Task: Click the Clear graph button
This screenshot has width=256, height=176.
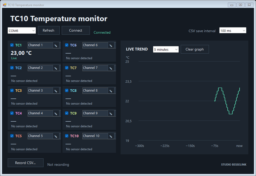Action: click(195, 49)
